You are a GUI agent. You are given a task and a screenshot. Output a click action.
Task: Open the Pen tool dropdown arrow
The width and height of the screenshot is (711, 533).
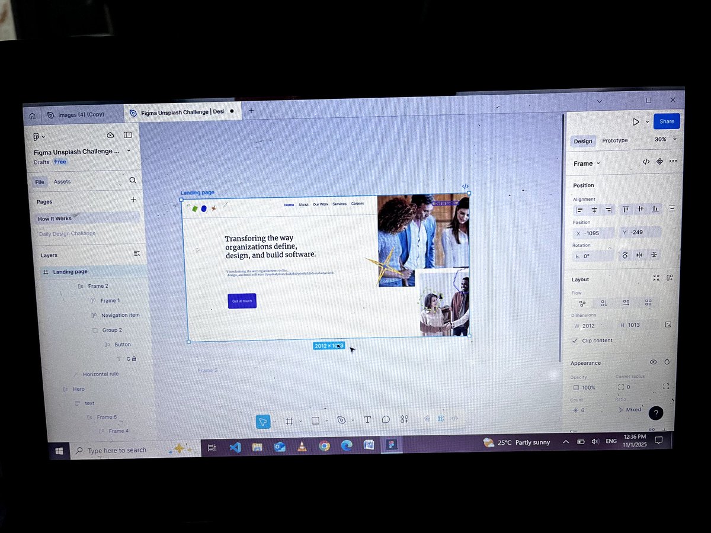pos(352,420)
